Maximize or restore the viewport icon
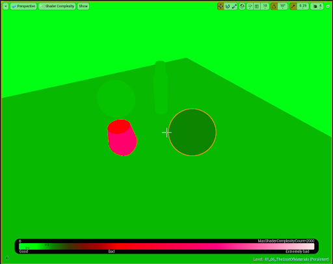 tap(328, 7)
